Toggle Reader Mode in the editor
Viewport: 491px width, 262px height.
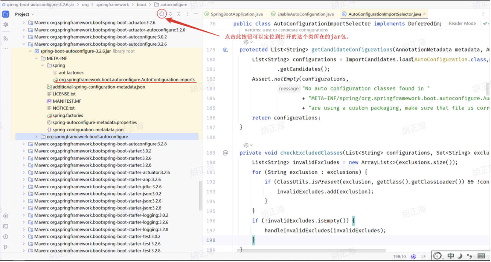click(462, 23)
